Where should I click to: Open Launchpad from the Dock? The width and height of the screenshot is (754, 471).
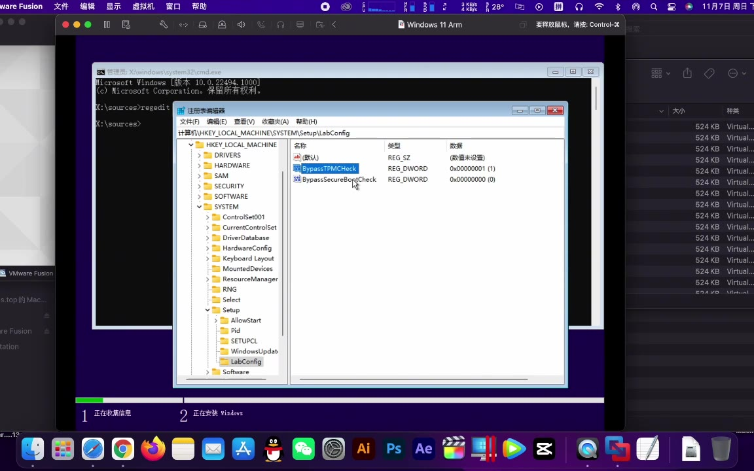coord(63,449)
